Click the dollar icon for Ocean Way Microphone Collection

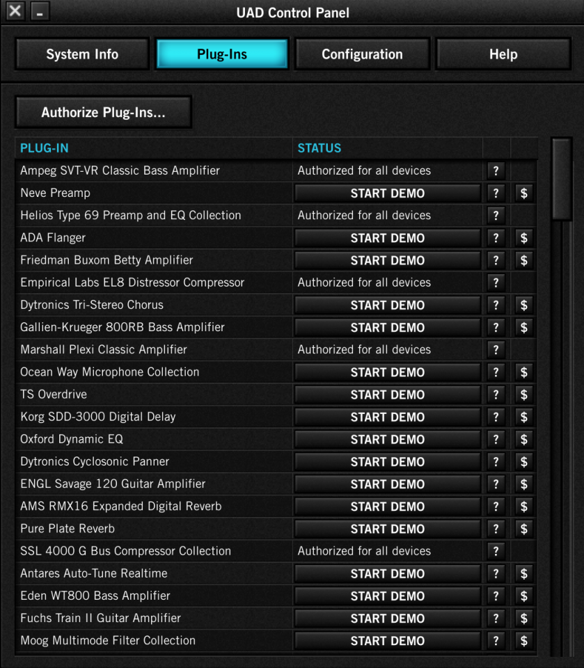[x=524, y=372]
